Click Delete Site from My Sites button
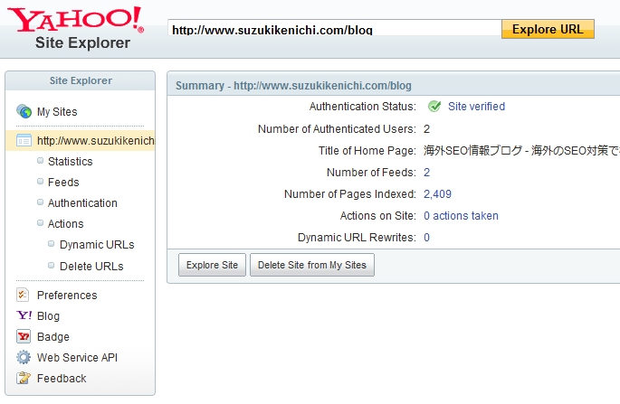Image resolution: width=620 pixels, height=404 pixels. pyautogui.click(x=312, y=265)
